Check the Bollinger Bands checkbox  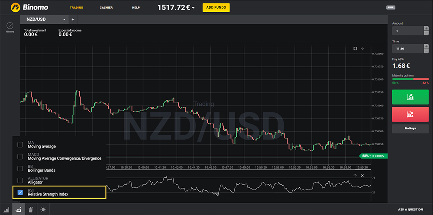(20, 168)
